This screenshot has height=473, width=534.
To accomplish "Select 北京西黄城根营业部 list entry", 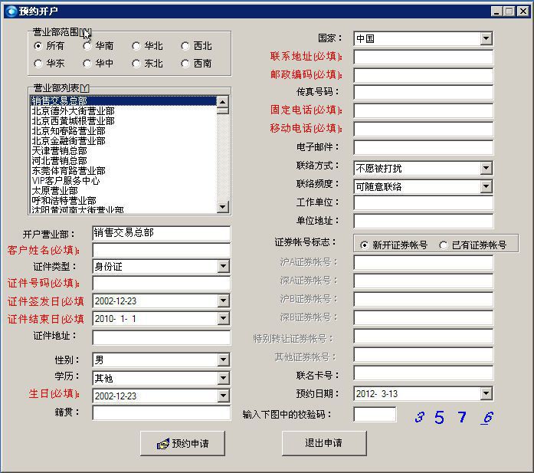I will point(123,121).
